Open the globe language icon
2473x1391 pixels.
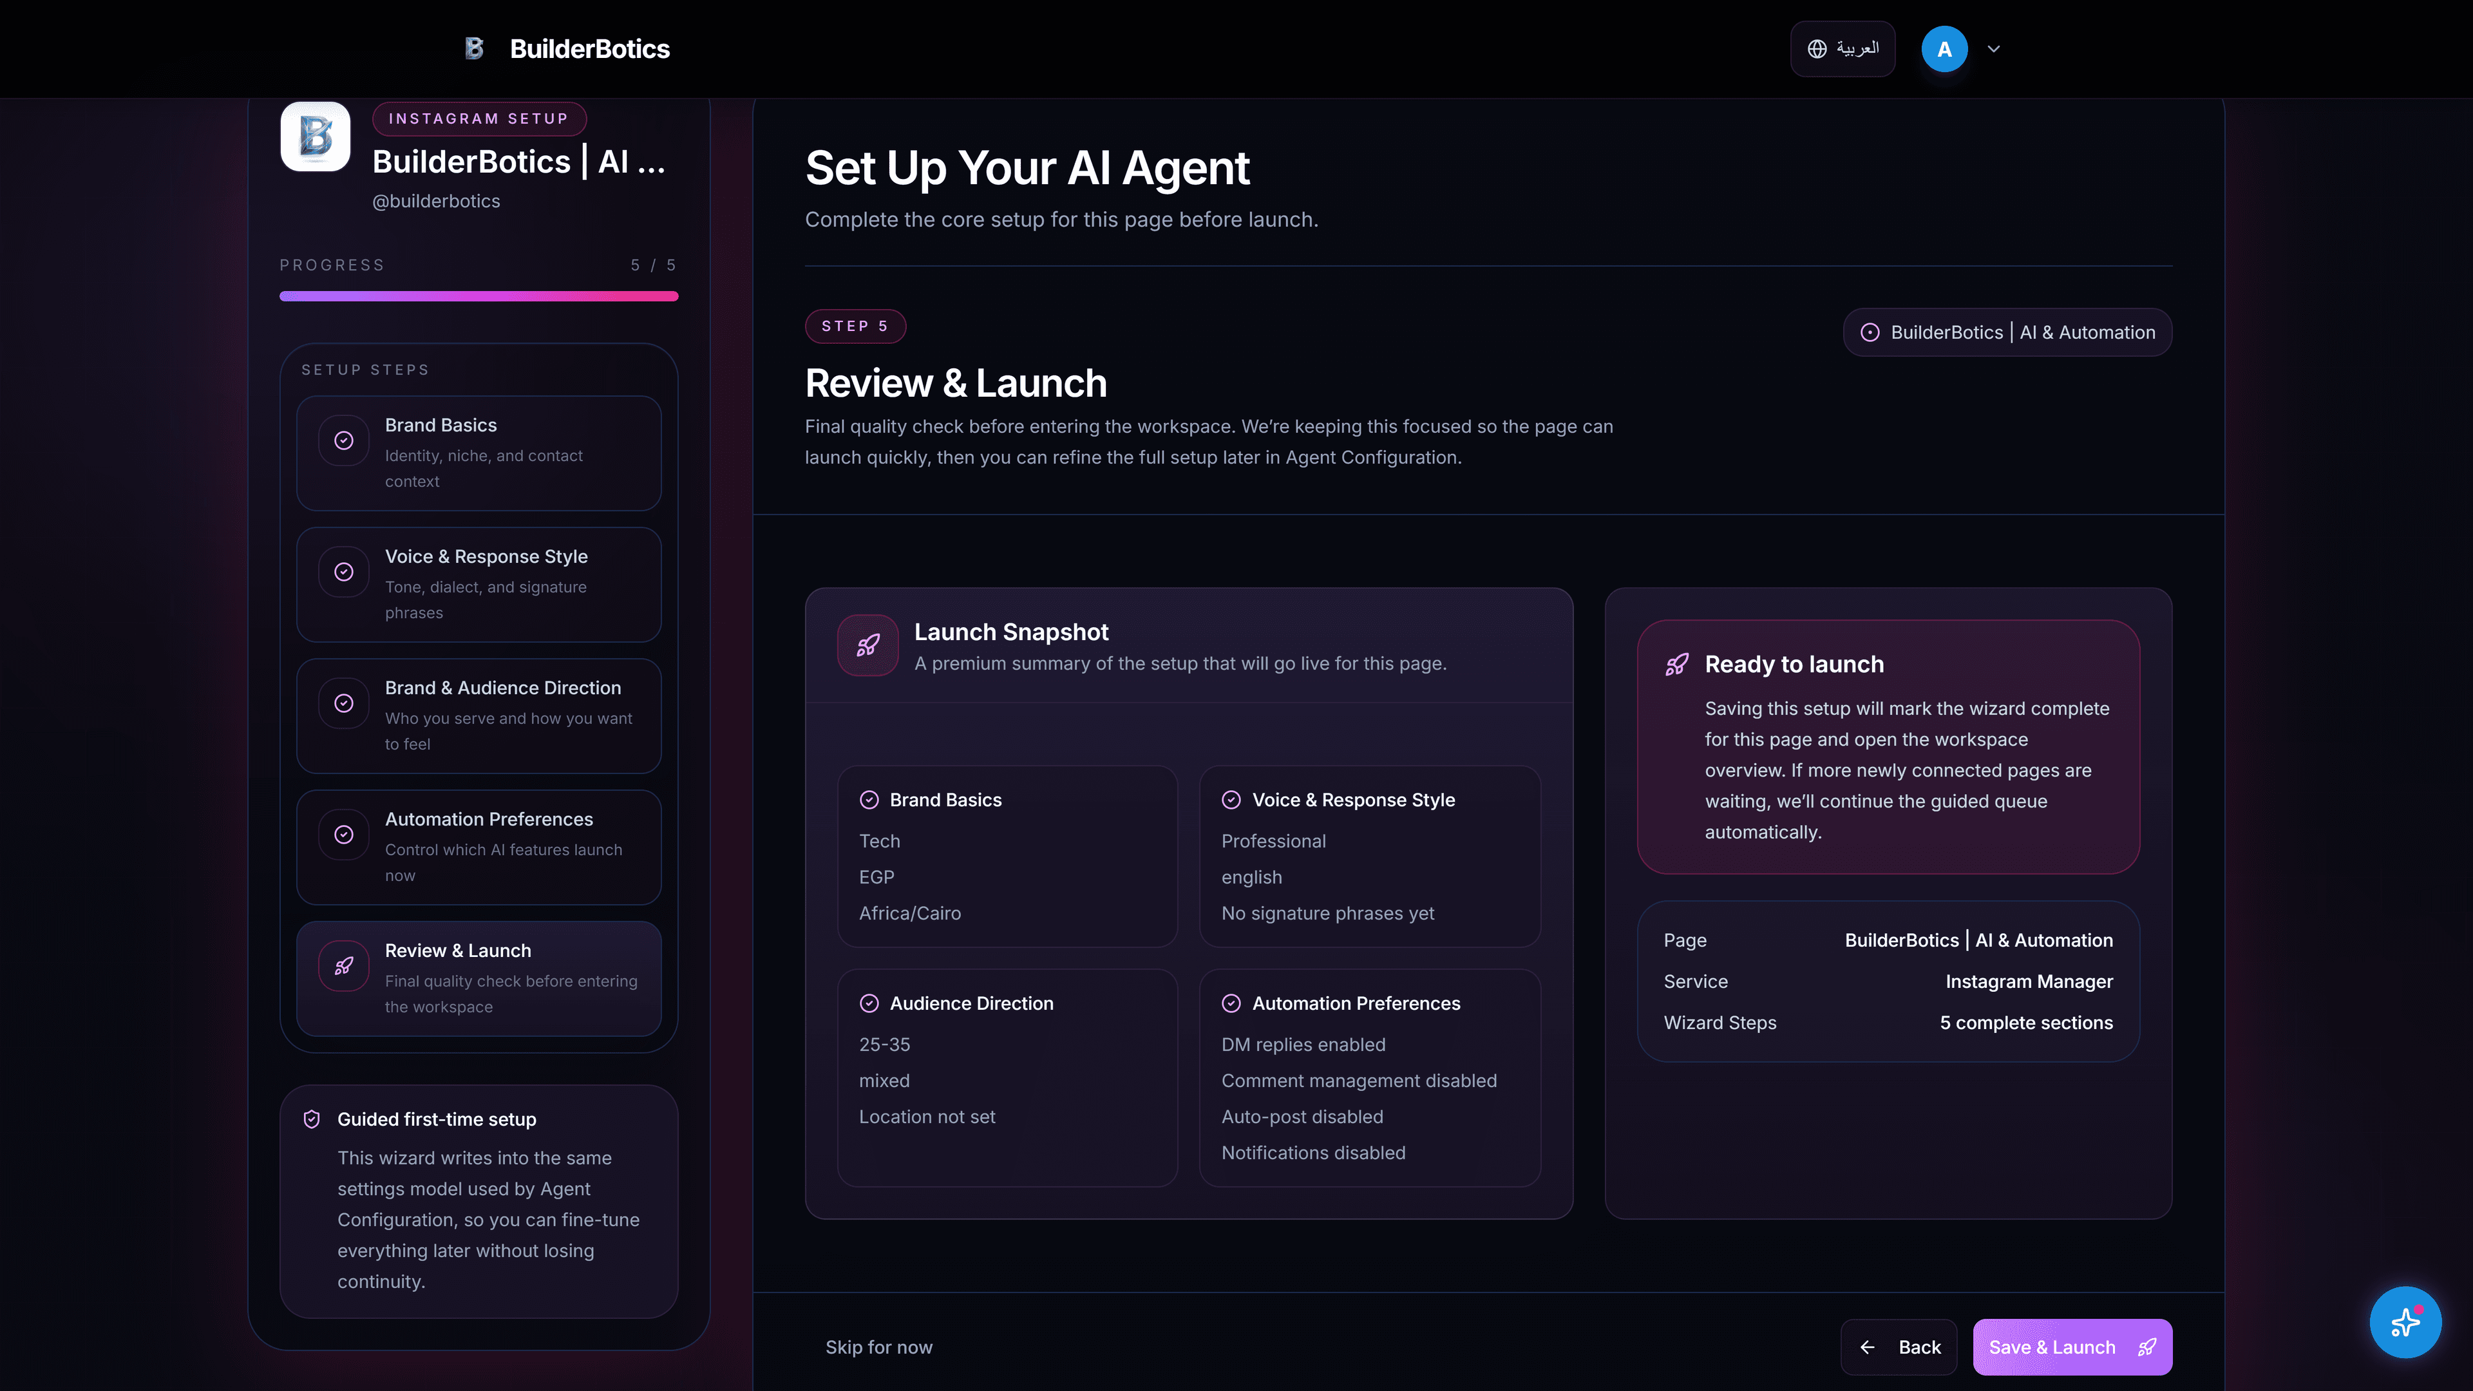[1817, 48]
